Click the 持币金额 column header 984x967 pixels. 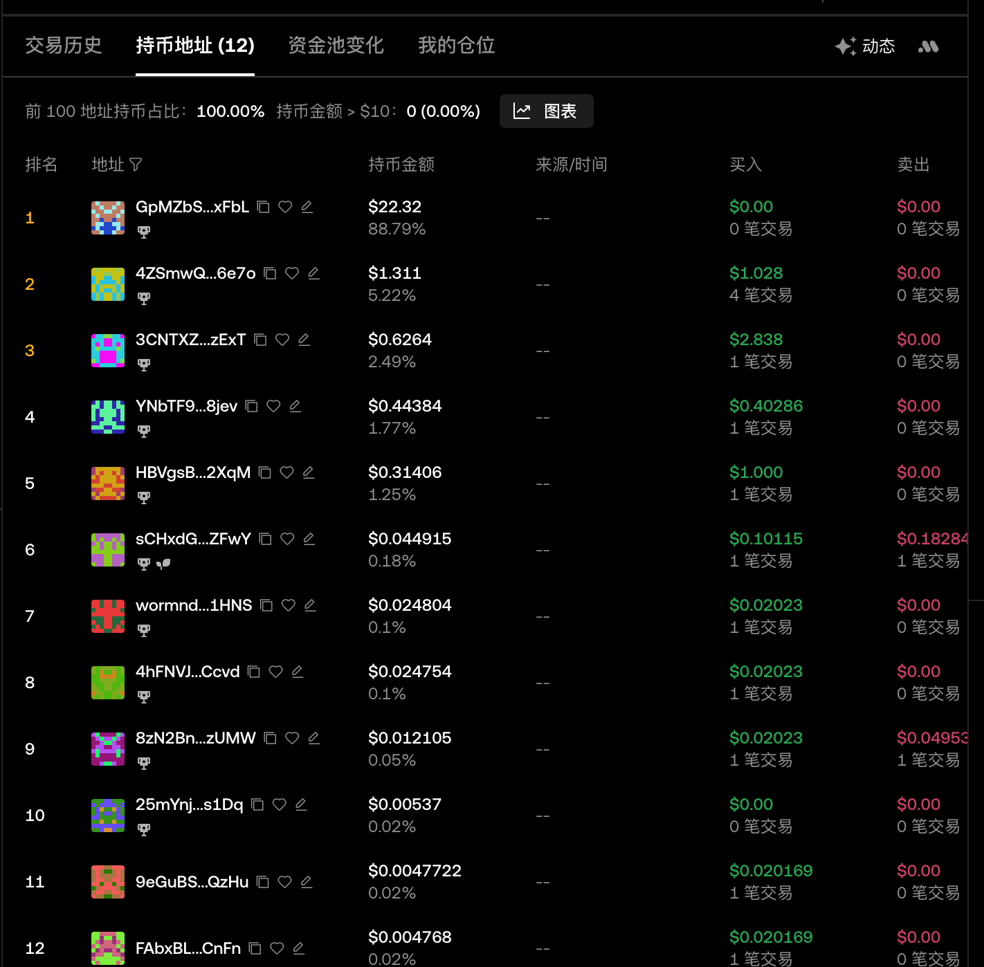click(401, 165)
